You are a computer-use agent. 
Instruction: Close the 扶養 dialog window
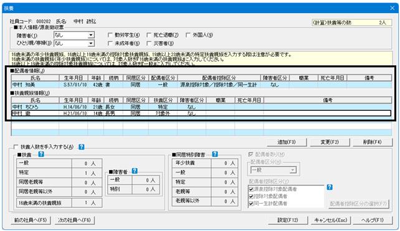pos(393,8)
